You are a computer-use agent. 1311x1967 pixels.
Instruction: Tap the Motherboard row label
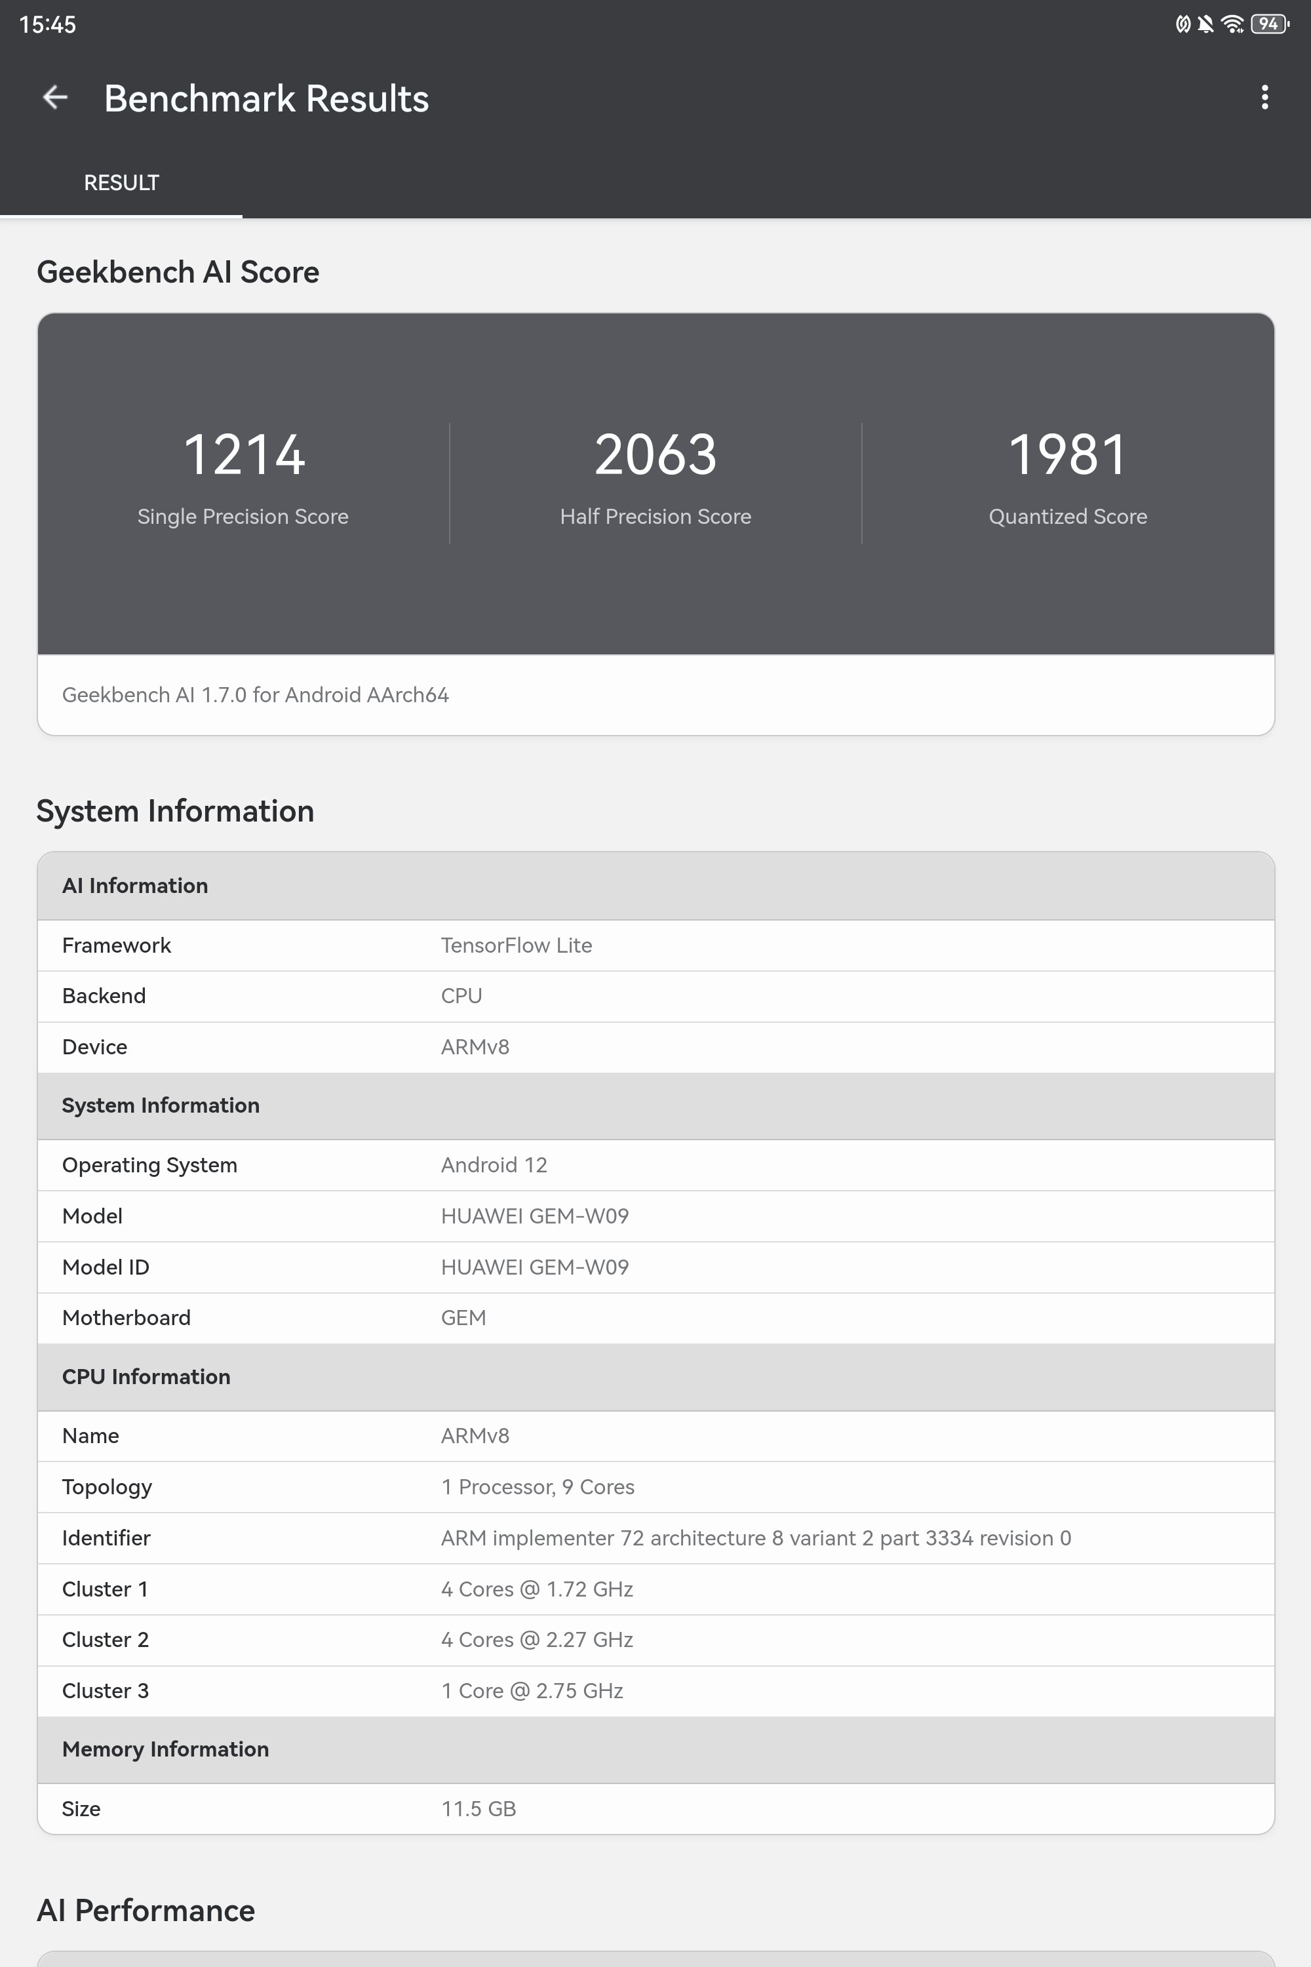[127, 1318]
